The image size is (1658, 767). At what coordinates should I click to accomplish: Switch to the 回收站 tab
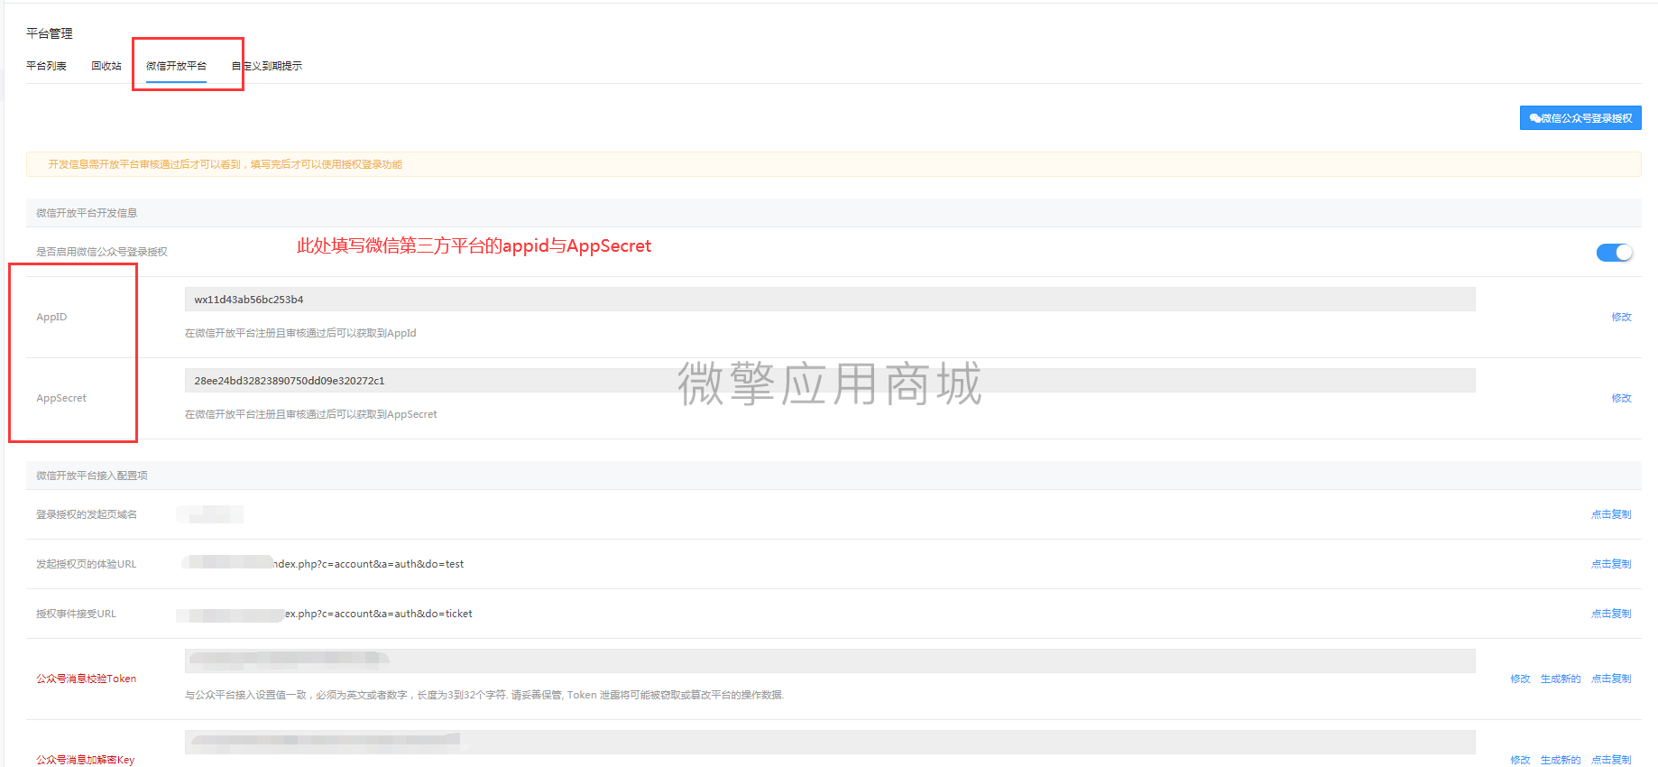106,66
